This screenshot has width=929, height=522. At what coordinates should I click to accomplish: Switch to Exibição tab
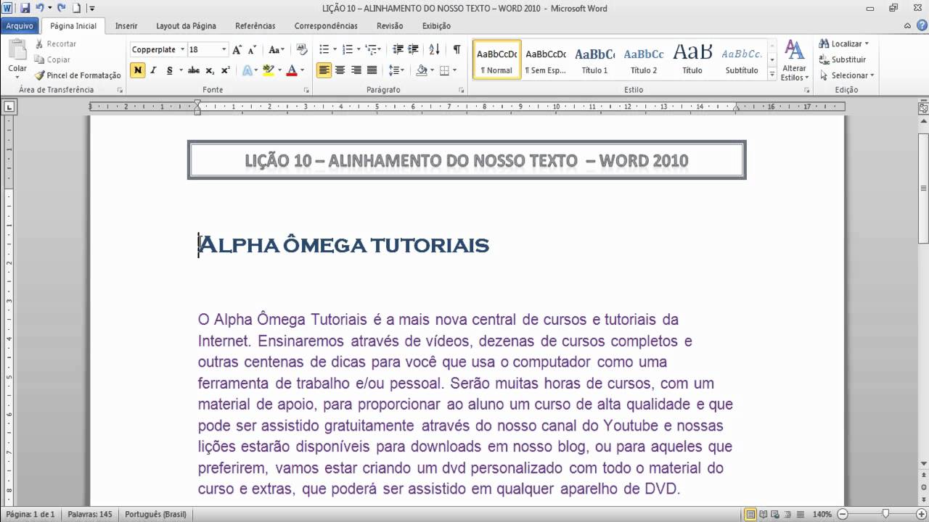tap(436, 26)
